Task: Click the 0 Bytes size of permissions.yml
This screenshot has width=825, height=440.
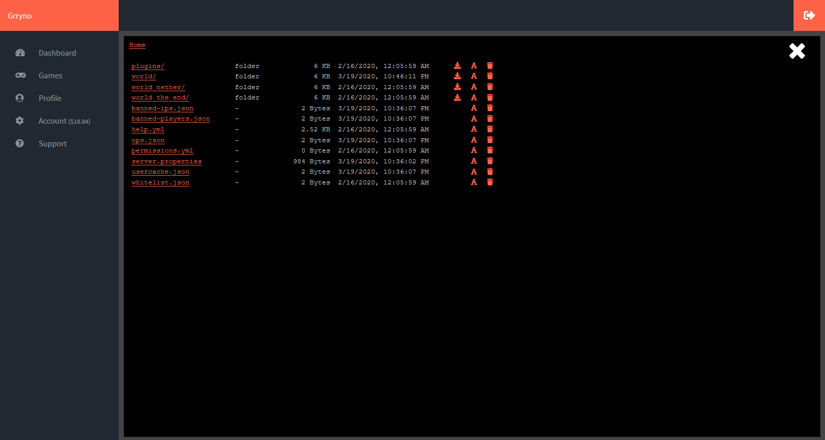Action: point(316,150)
